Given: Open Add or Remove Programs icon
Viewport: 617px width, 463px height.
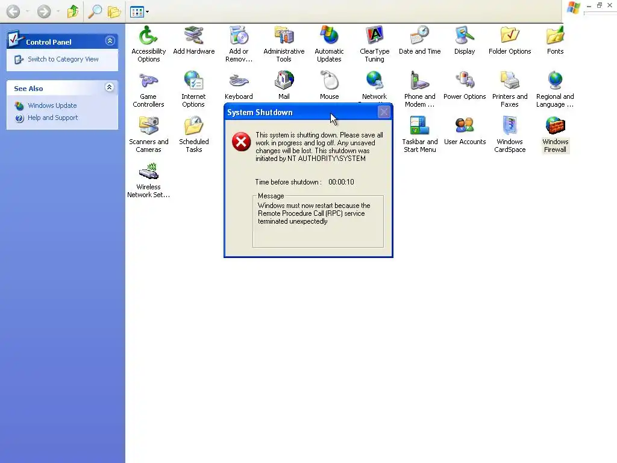Looking at the screenshot, I should pos(239,44).
